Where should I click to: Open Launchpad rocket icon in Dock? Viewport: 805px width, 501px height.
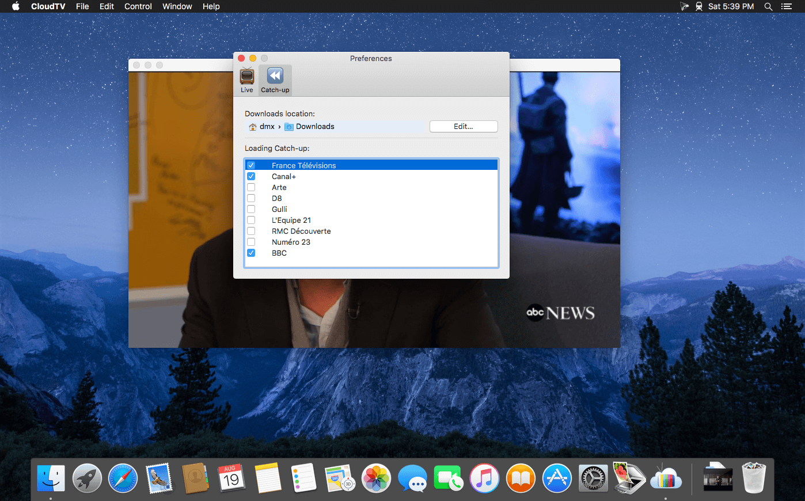pyautogui.click(x=88, y=479)
